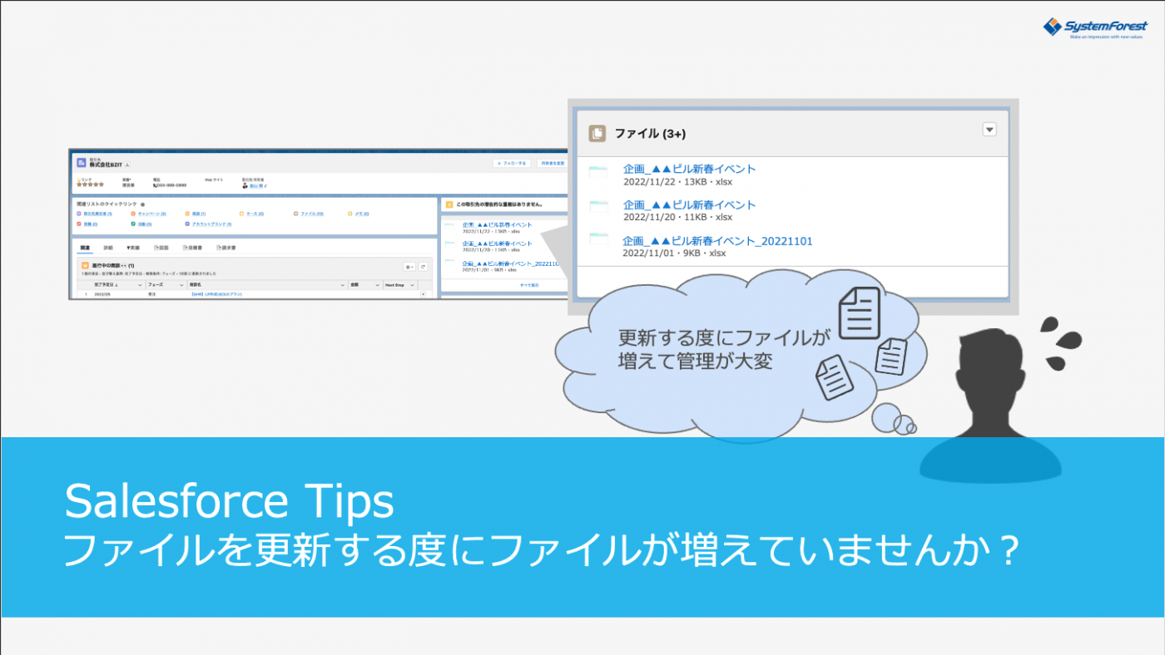Open the ファイル (3+) title in enlarged panel
The height and width of the screenshot is (655, 1165).
click(x=650, y=133)
